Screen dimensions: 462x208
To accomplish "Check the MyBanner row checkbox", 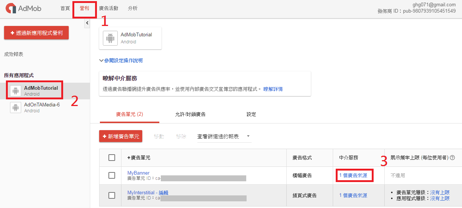I will pos(112,175).
